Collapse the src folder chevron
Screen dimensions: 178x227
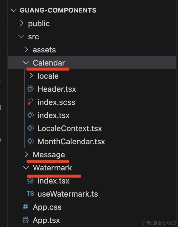point(21,36)
